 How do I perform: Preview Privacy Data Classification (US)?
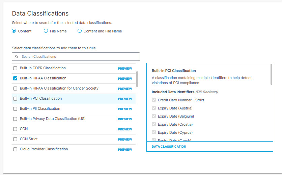coord(125,119)
